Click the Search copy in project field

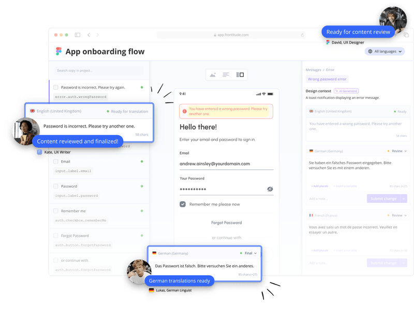coord(98,70)
